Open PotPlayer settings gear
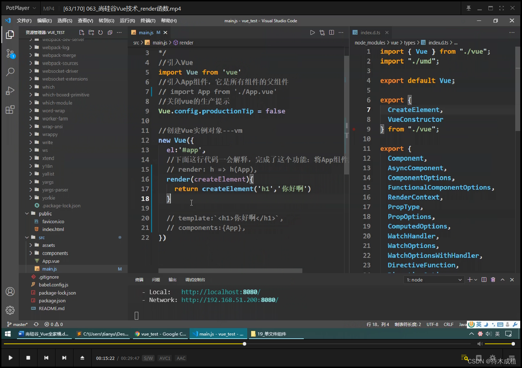Screen dimensions: 522x368 (x=493, y=358)
